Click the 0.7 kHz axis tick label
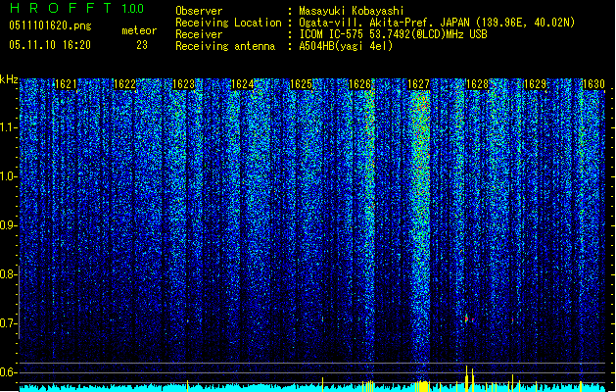The width and height of the screenshot is (616, 392). [x=9, y=323]
